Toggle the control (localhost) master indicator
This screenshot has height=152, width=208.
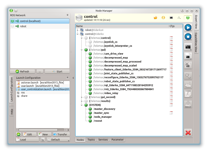(12, 21)
